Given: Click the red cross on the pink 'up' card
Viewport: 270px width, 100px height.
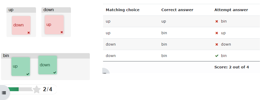Looking at the screenshot, I should [62, 32].
